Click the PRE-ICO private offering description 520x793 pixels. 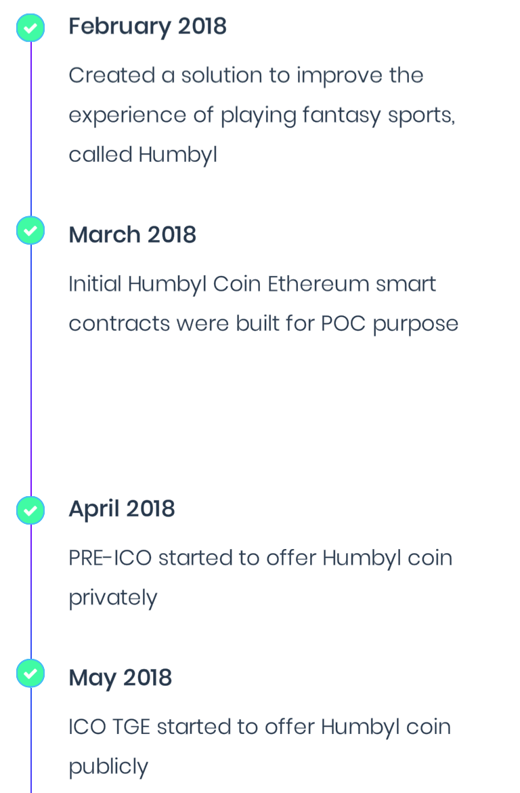[260, 577]
